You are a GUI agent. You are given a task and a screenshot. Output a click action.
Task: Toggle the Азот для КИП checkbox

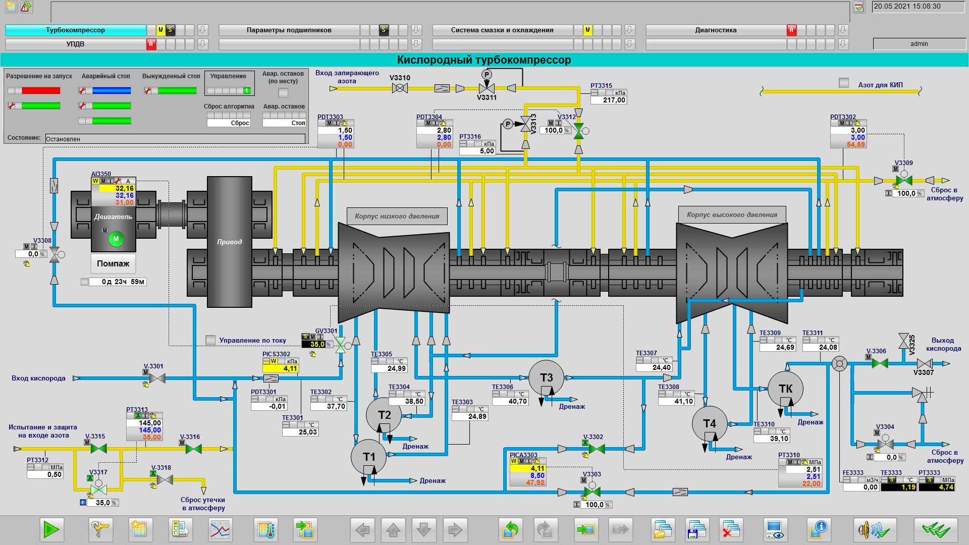[x=844, y=82]
